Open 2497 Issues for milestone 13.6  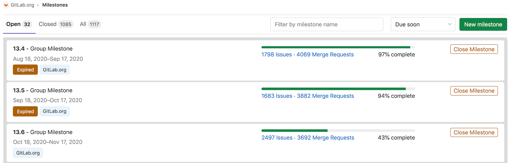[277, 138]
